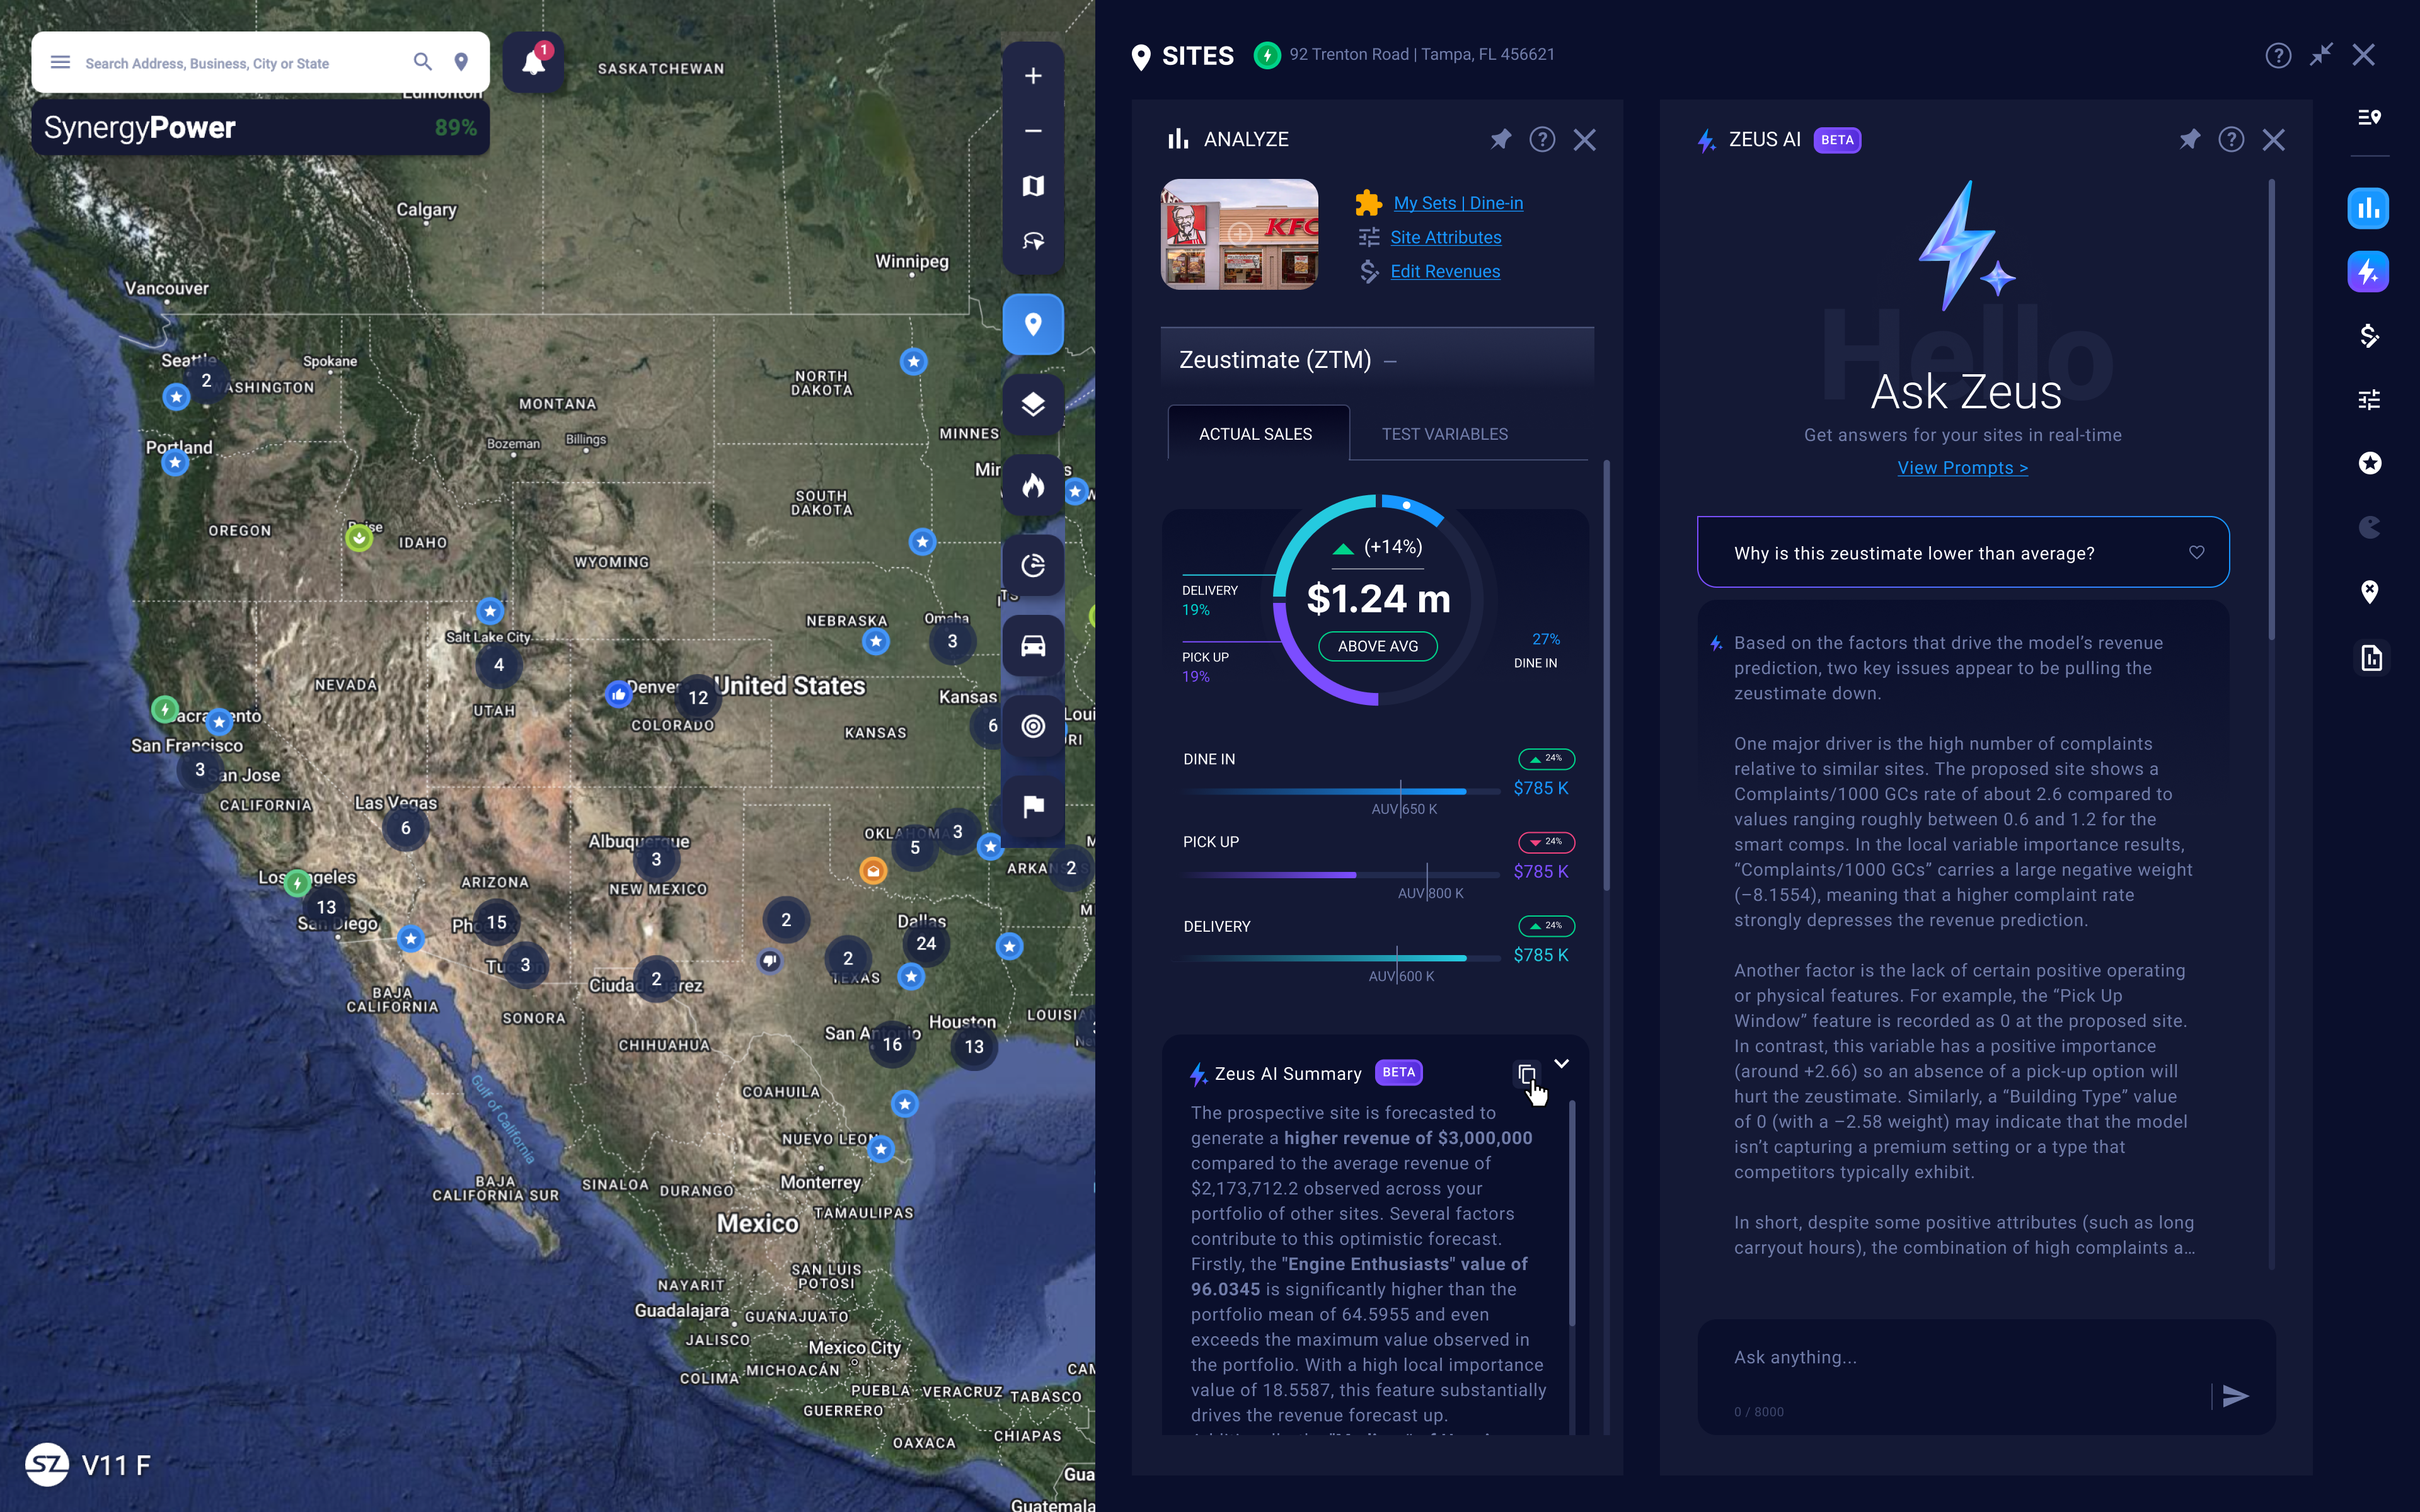Screen dimensions: 2420x1512
Task: Open the star circle sidebar icon
Action: click(x=2369, y=463)
